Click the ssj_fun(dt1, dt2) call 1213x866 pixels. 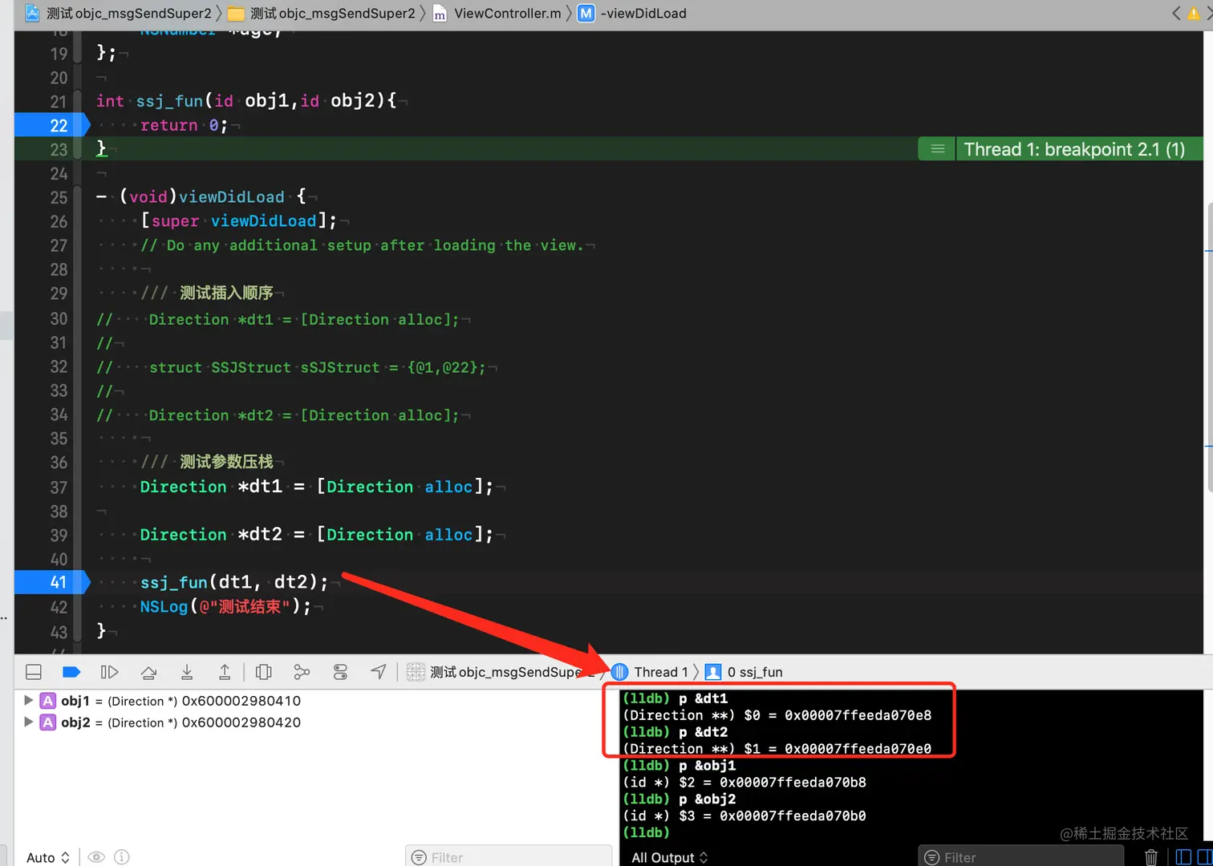(x=234, y=582)
